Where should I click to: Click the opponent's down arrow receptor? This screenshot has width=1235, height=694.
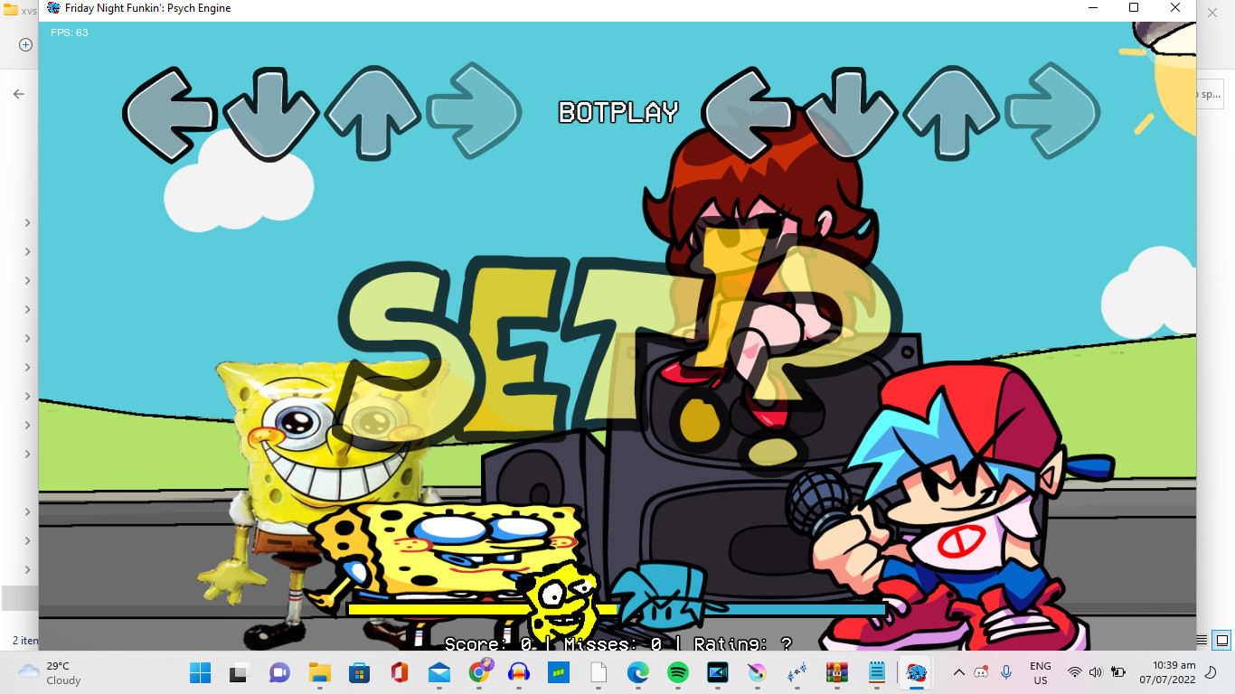(270, 114)
